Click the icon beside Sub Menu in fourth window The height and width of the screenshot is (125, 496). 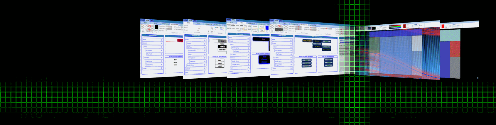(x=291, y=58)
